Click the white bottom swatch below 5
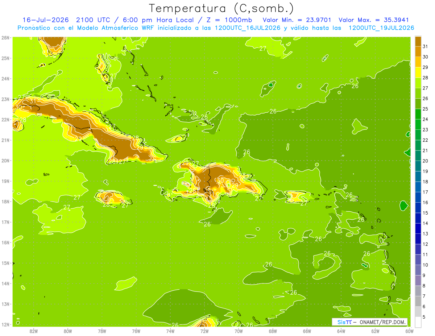 pos(418,322)
